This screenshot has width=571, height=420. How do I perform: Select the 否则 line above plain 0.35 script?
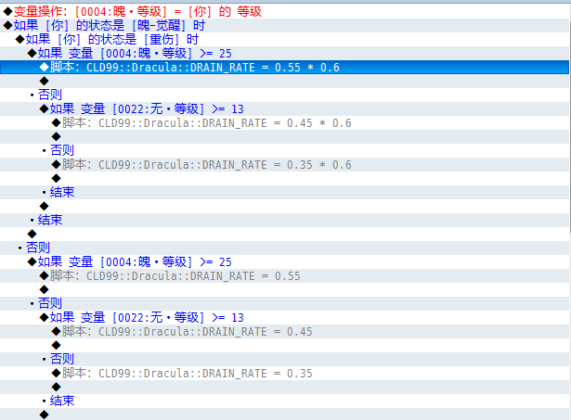(x=284, y=360)
